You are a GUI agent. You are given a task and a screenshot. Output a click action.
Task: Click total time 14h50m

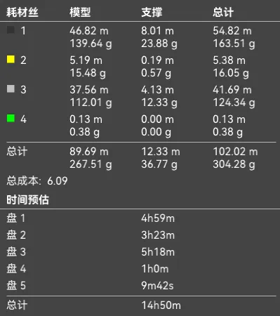coord(161,305)
